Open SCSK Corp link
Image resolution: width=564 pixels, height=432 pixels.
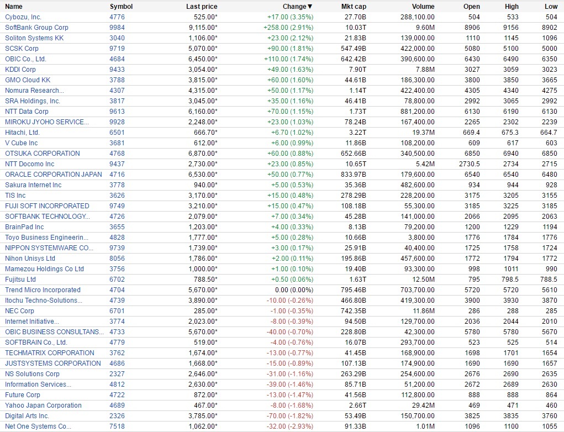22,48
